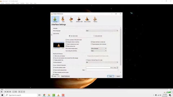Click the preferences vertical scrollbar

click(x=121, y=47)
